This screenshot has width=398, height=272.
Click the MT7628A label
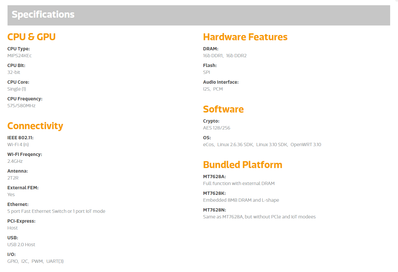[x=215, y=177]
